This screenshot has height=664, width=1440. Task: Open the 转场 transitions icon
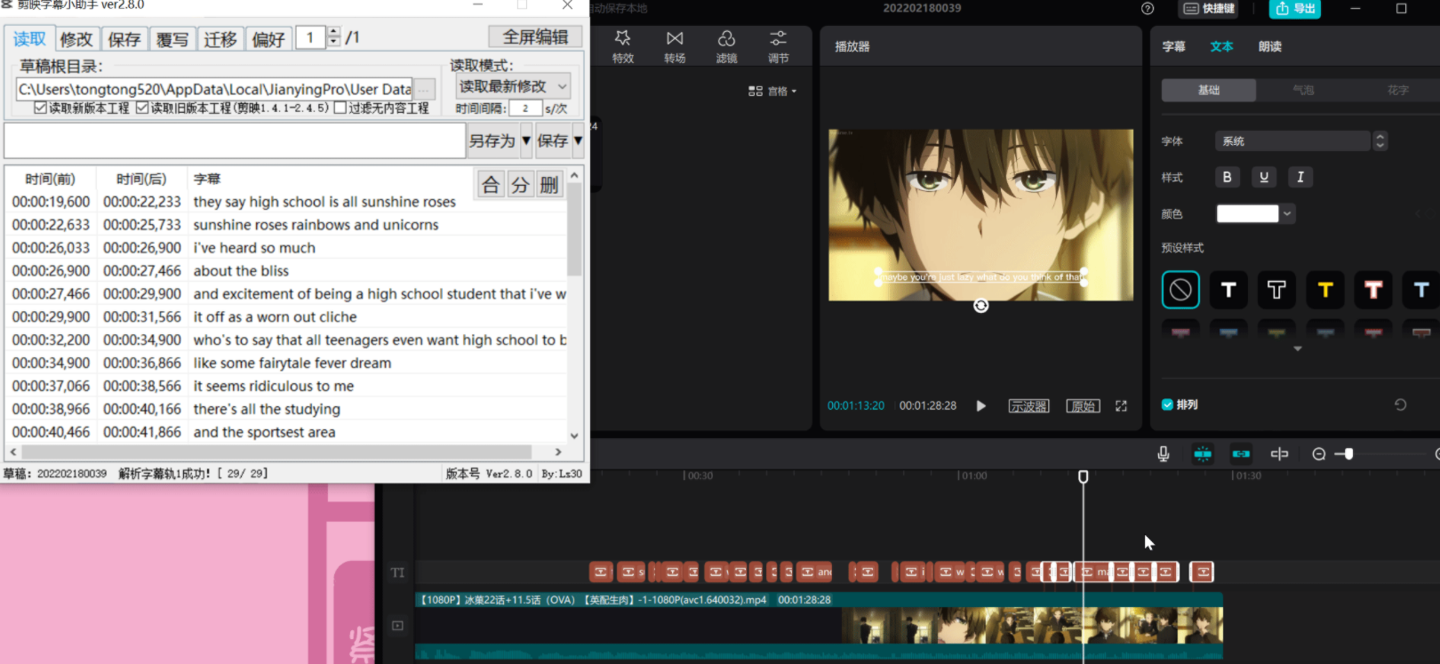(675, 46)
